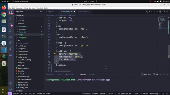
Task: Toggle the Spell checker status item
Action: [x=136, y=94]
